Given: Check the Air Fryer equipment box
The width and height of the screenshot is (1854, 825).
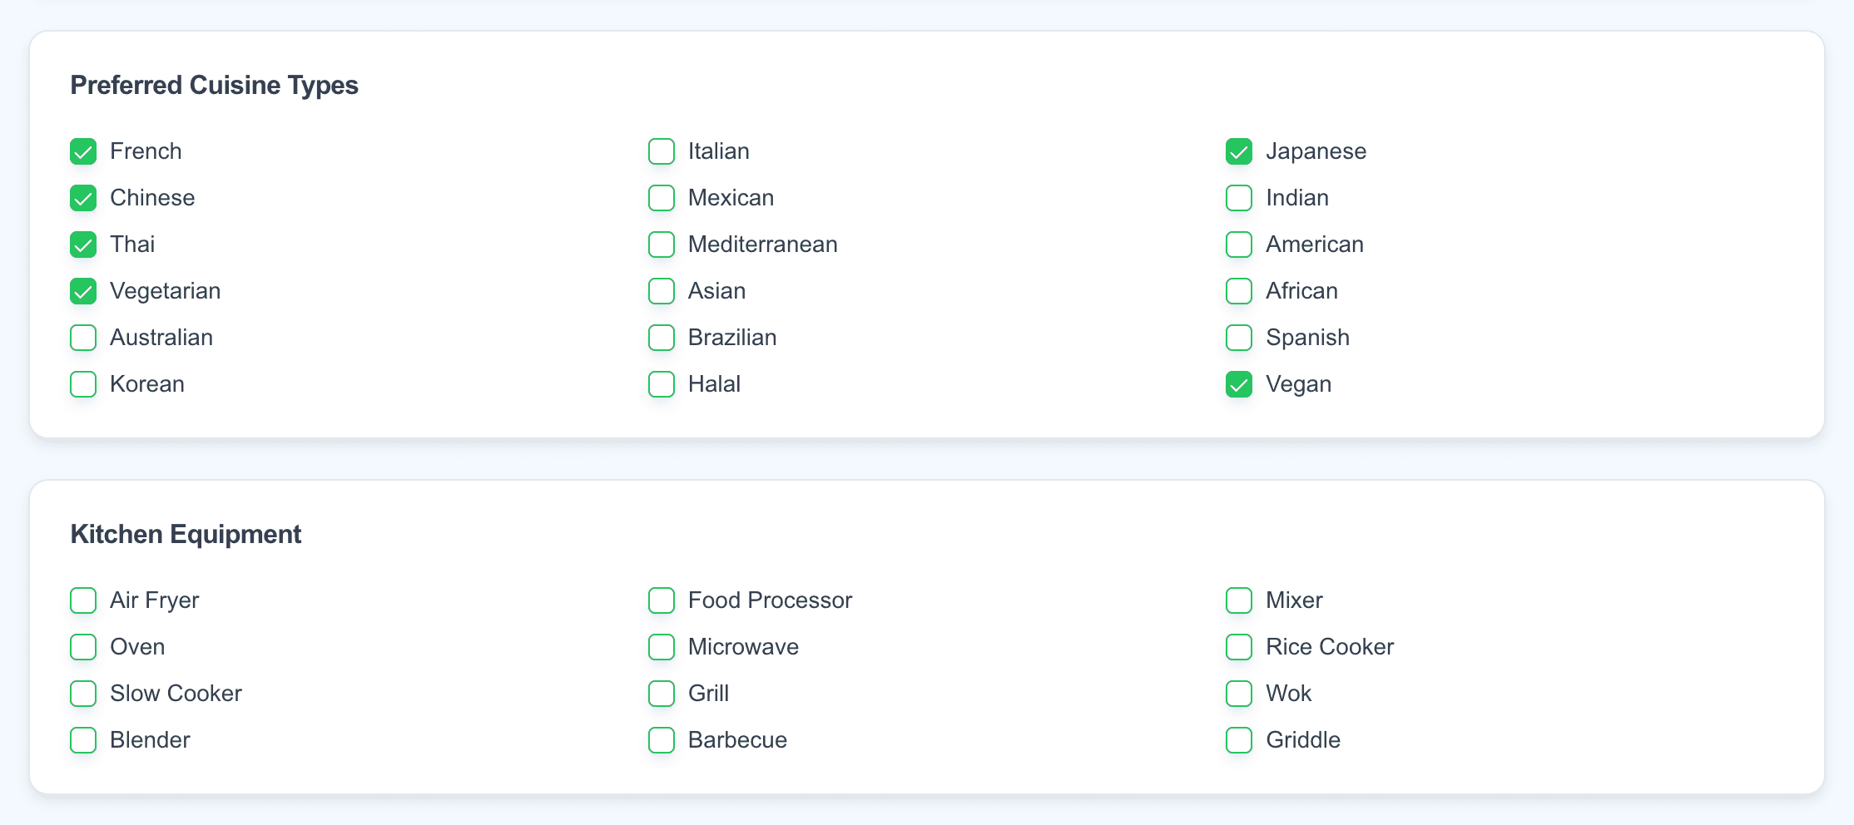Looking at the screenshot, I should pyautogui.click(x=83, y=600).
